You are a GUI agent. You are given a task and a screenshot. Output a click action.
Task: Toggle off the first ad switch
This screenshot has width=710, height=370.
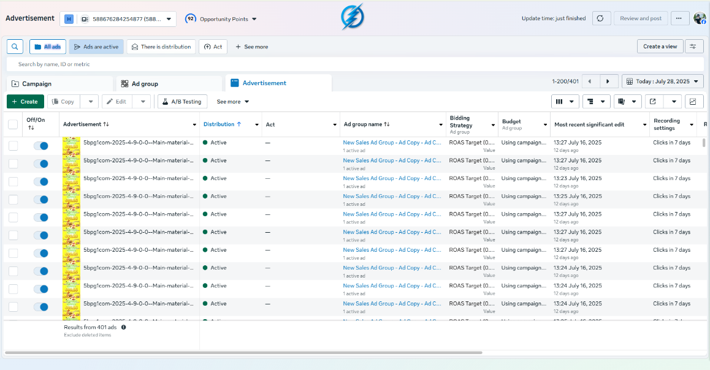click(x=41, y=146)
